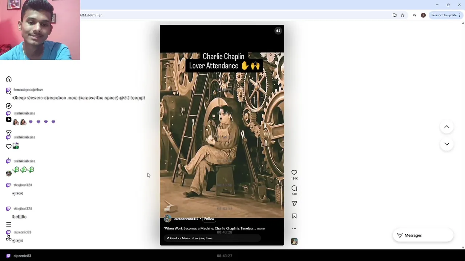465x261 pixels.
Task: Open Chrome profile avatar S
Action: pos(423,15)
